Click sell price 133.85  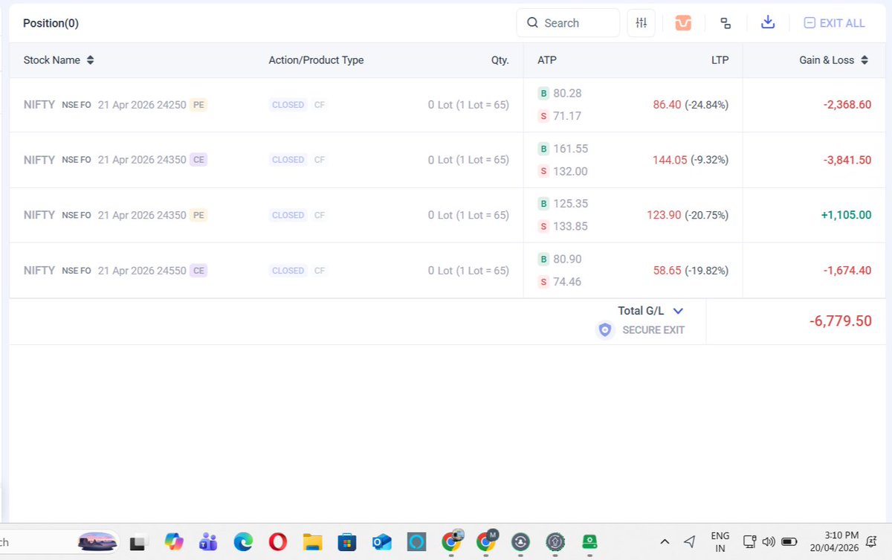pyautogui.click(x=570, y=226)
